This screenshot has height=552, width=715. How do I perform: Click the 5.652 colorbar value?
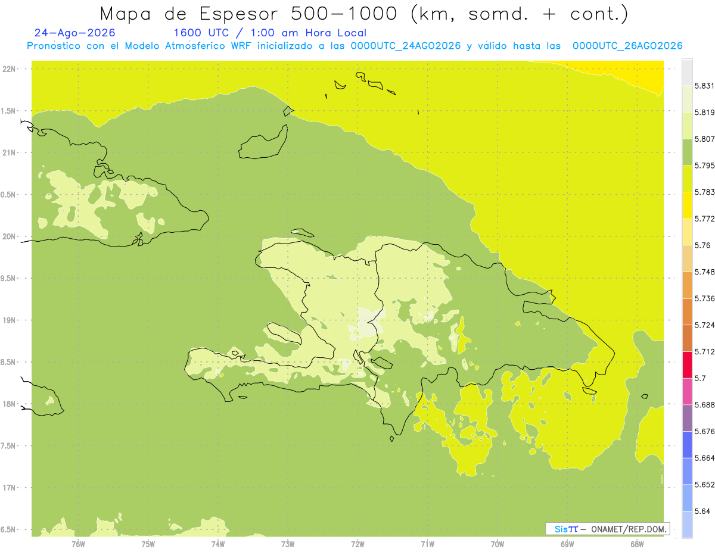pos(704,485)
